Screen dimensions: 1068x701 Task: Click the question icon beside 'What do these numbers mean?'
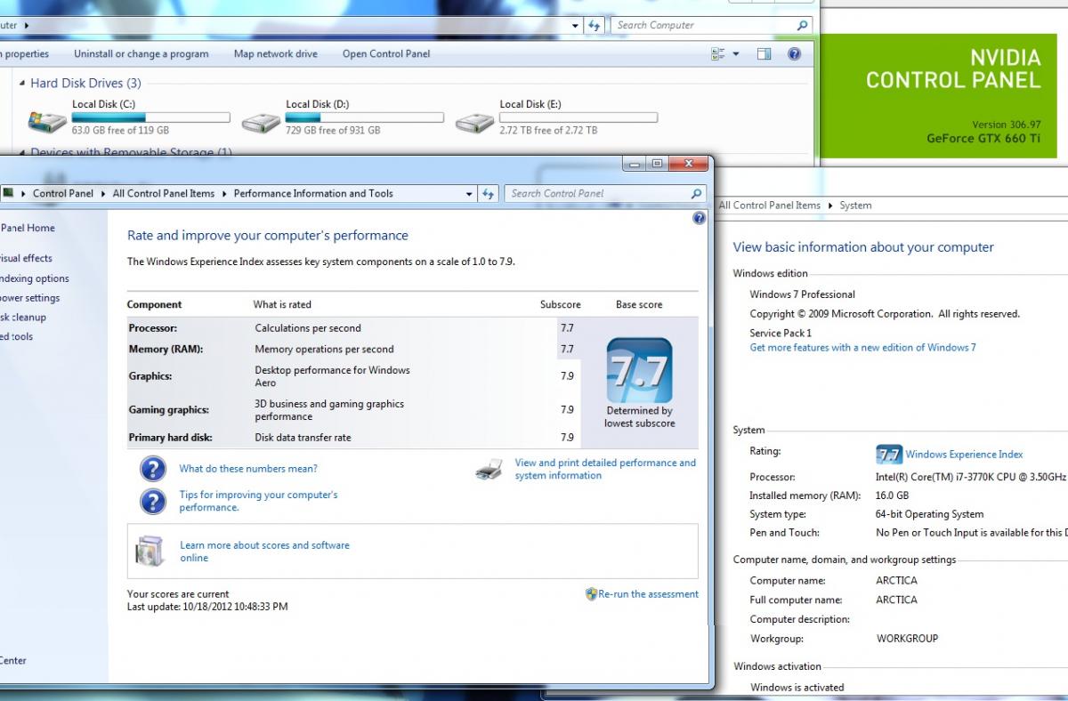click(153, 469)
